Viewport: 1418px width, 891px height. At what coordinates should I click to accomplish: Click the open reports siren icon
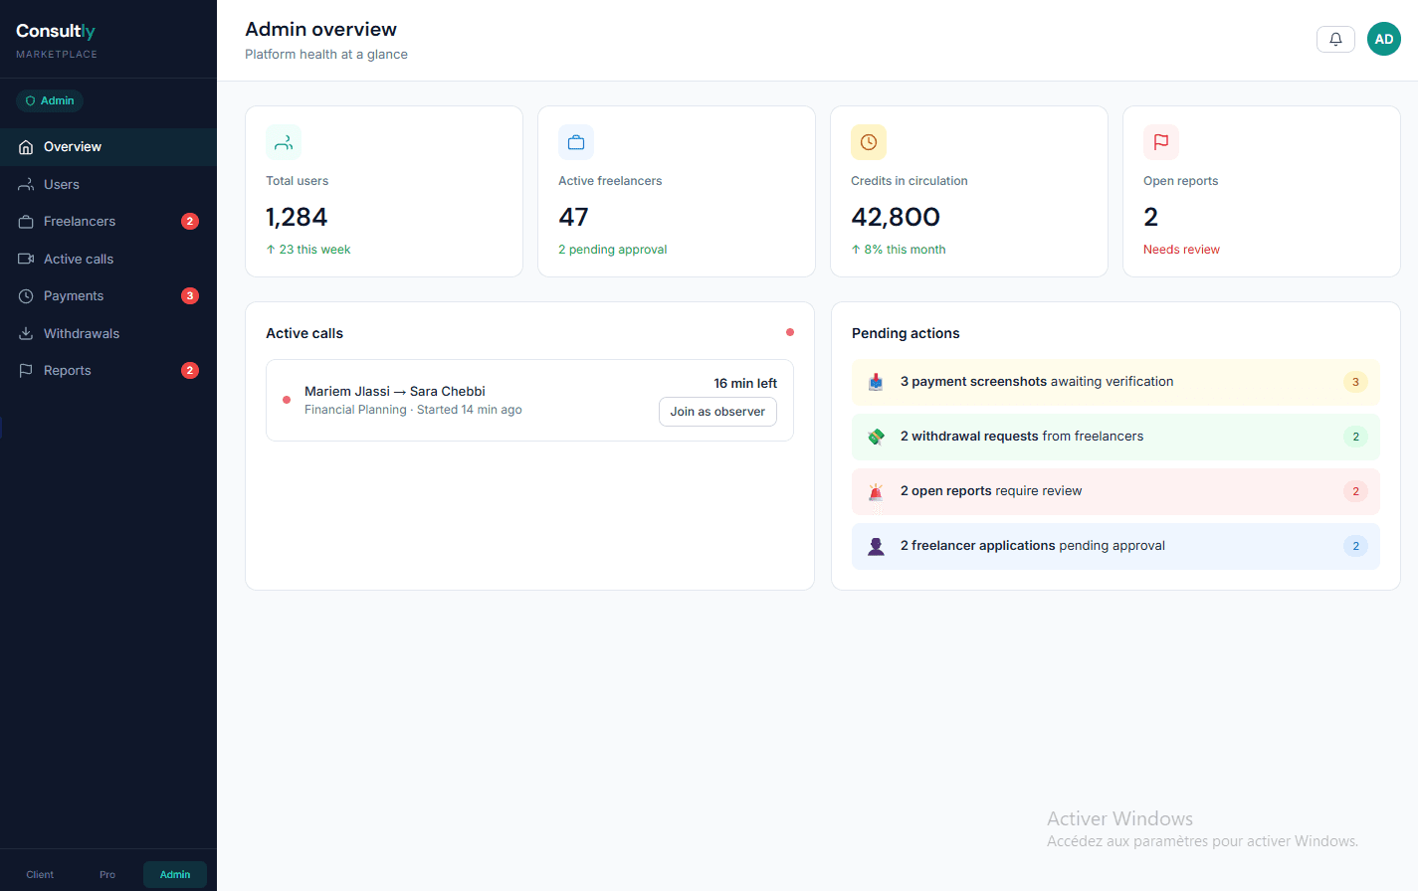click(876, 491)
